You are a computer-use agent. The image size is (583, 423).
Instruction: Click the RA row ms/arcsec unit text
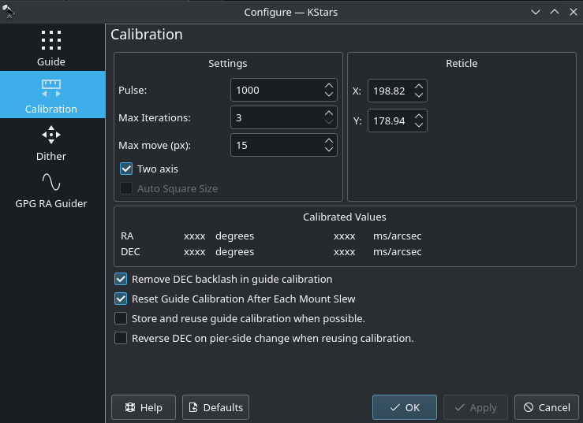(x=398, y=236)
